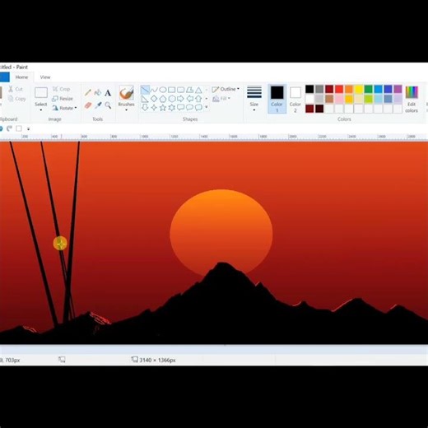
Task: Click the Cut button
Action: [x=16, y=89]
